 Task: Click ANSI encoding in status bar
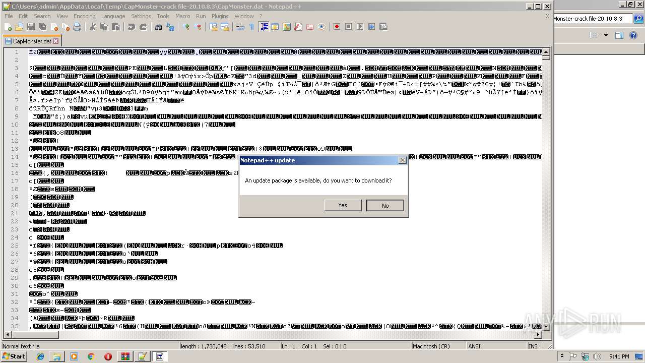pyautogui.click(x=496, y=346)
